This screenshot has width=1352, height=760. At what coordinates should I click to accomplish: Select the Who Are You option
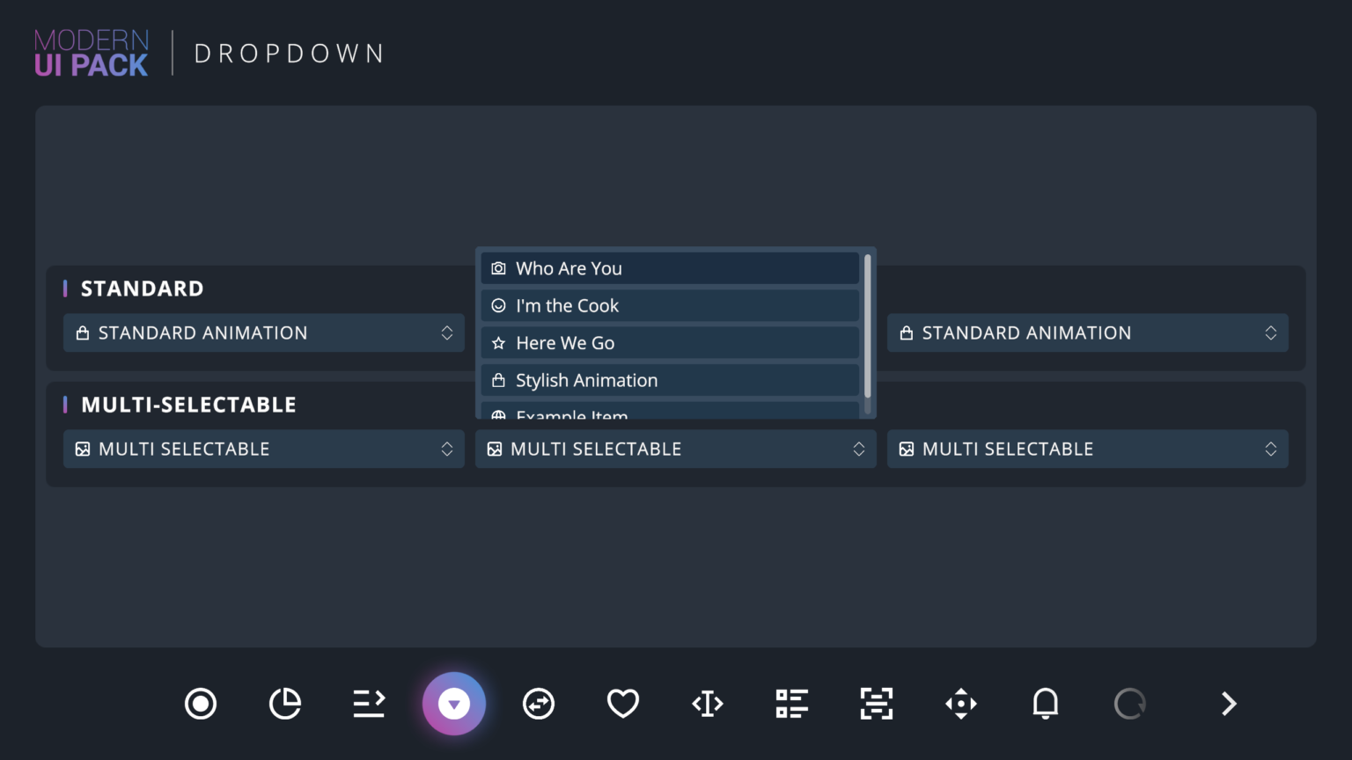pyautogui.click(x=669, y=268)
